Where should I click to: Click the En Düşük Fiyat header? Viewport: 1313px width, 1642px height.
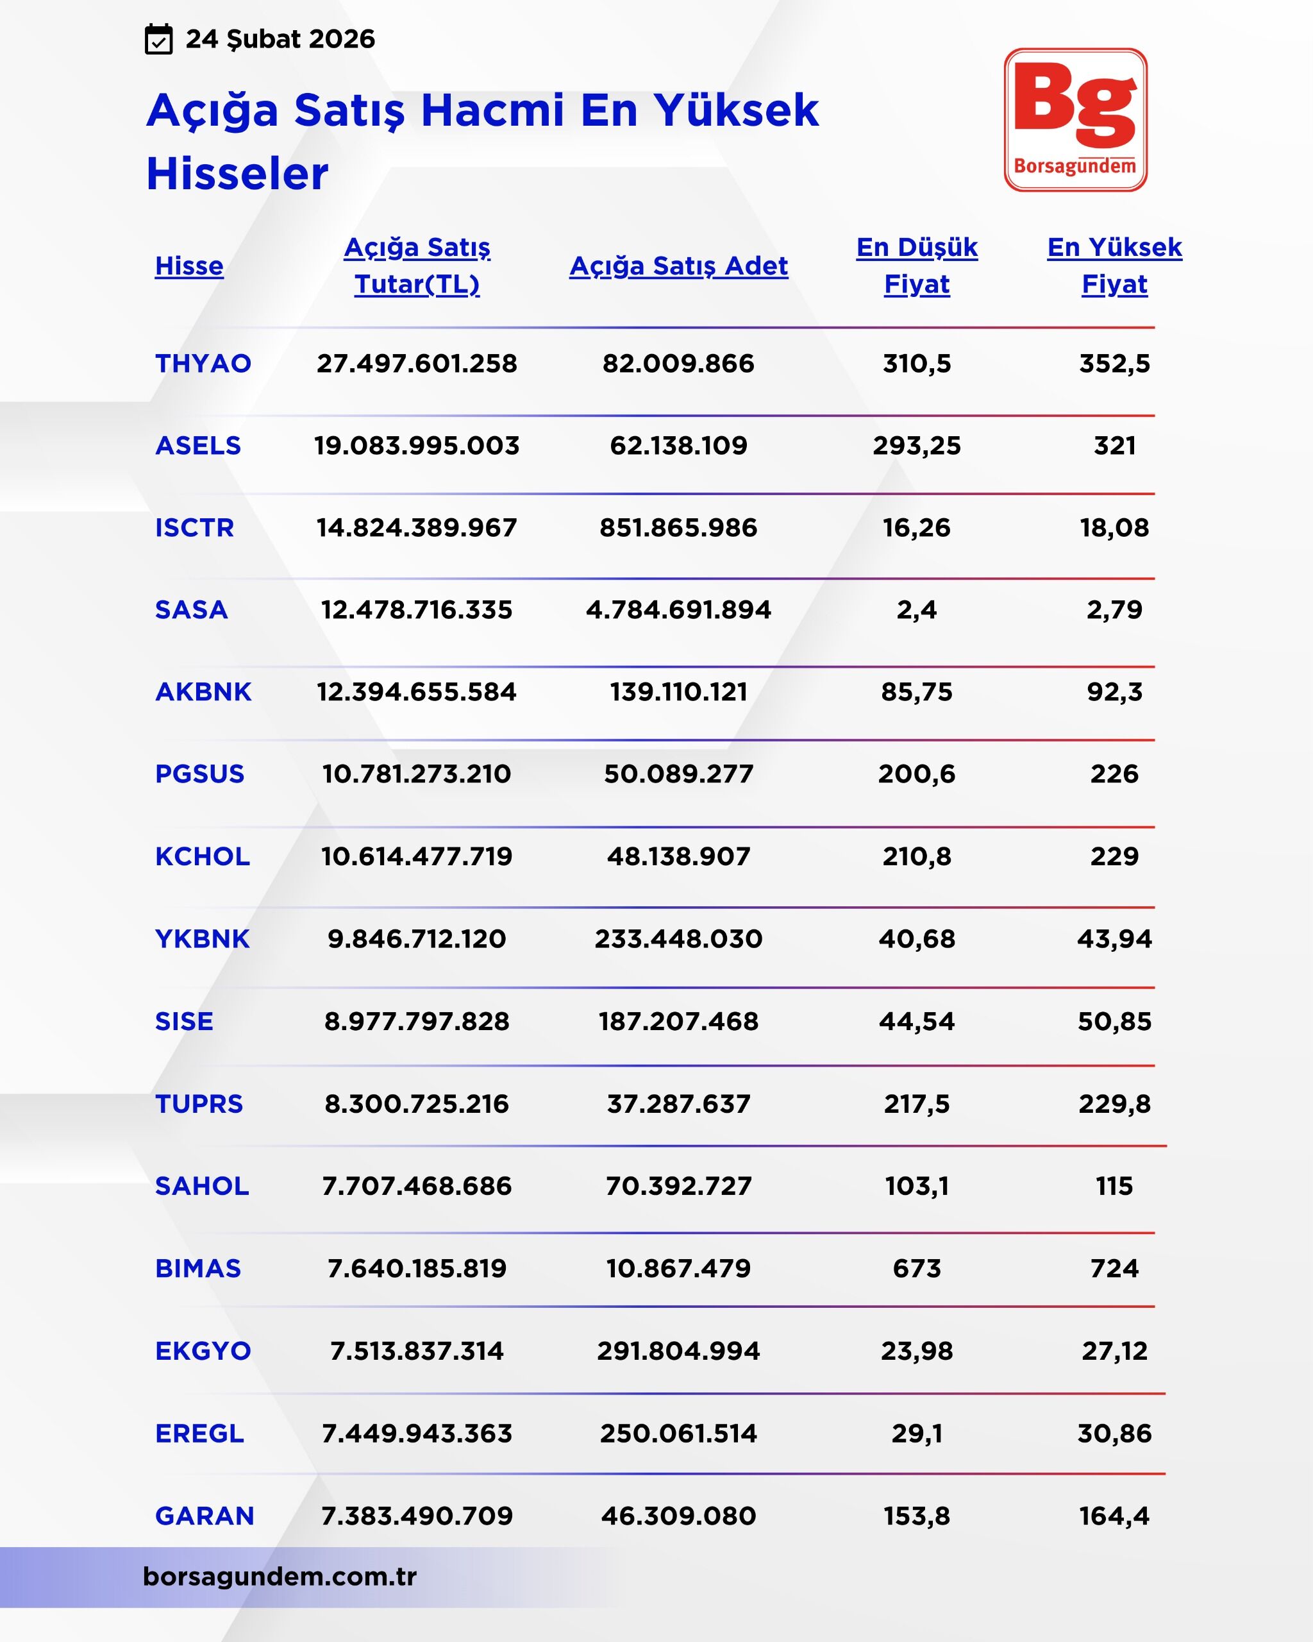point(916,266)
